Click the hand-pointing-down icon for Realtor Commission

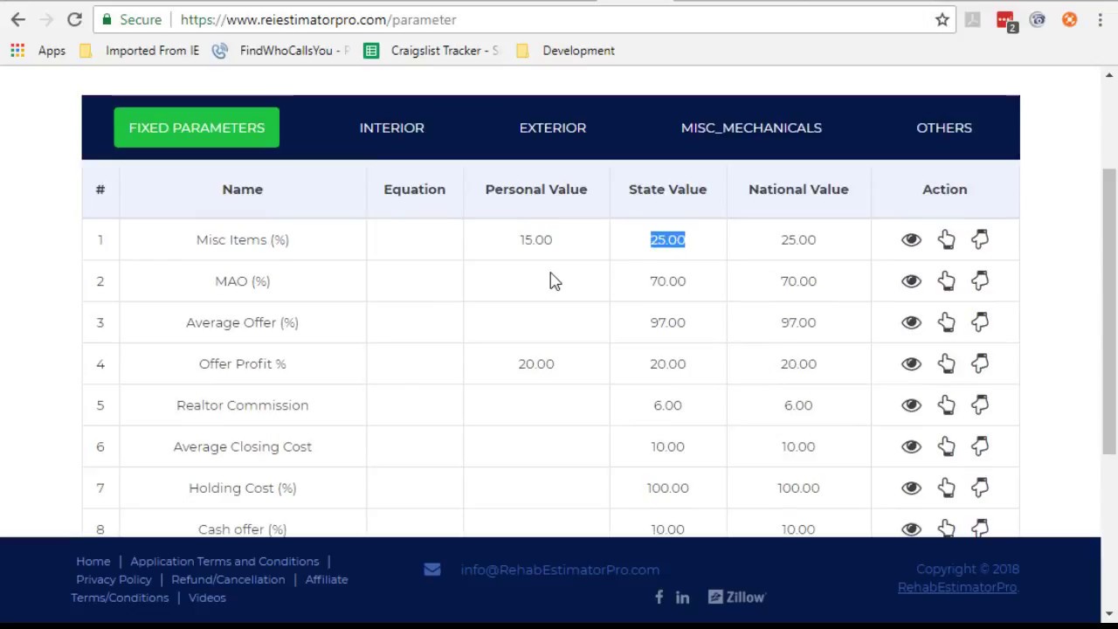tap(980, 405)
